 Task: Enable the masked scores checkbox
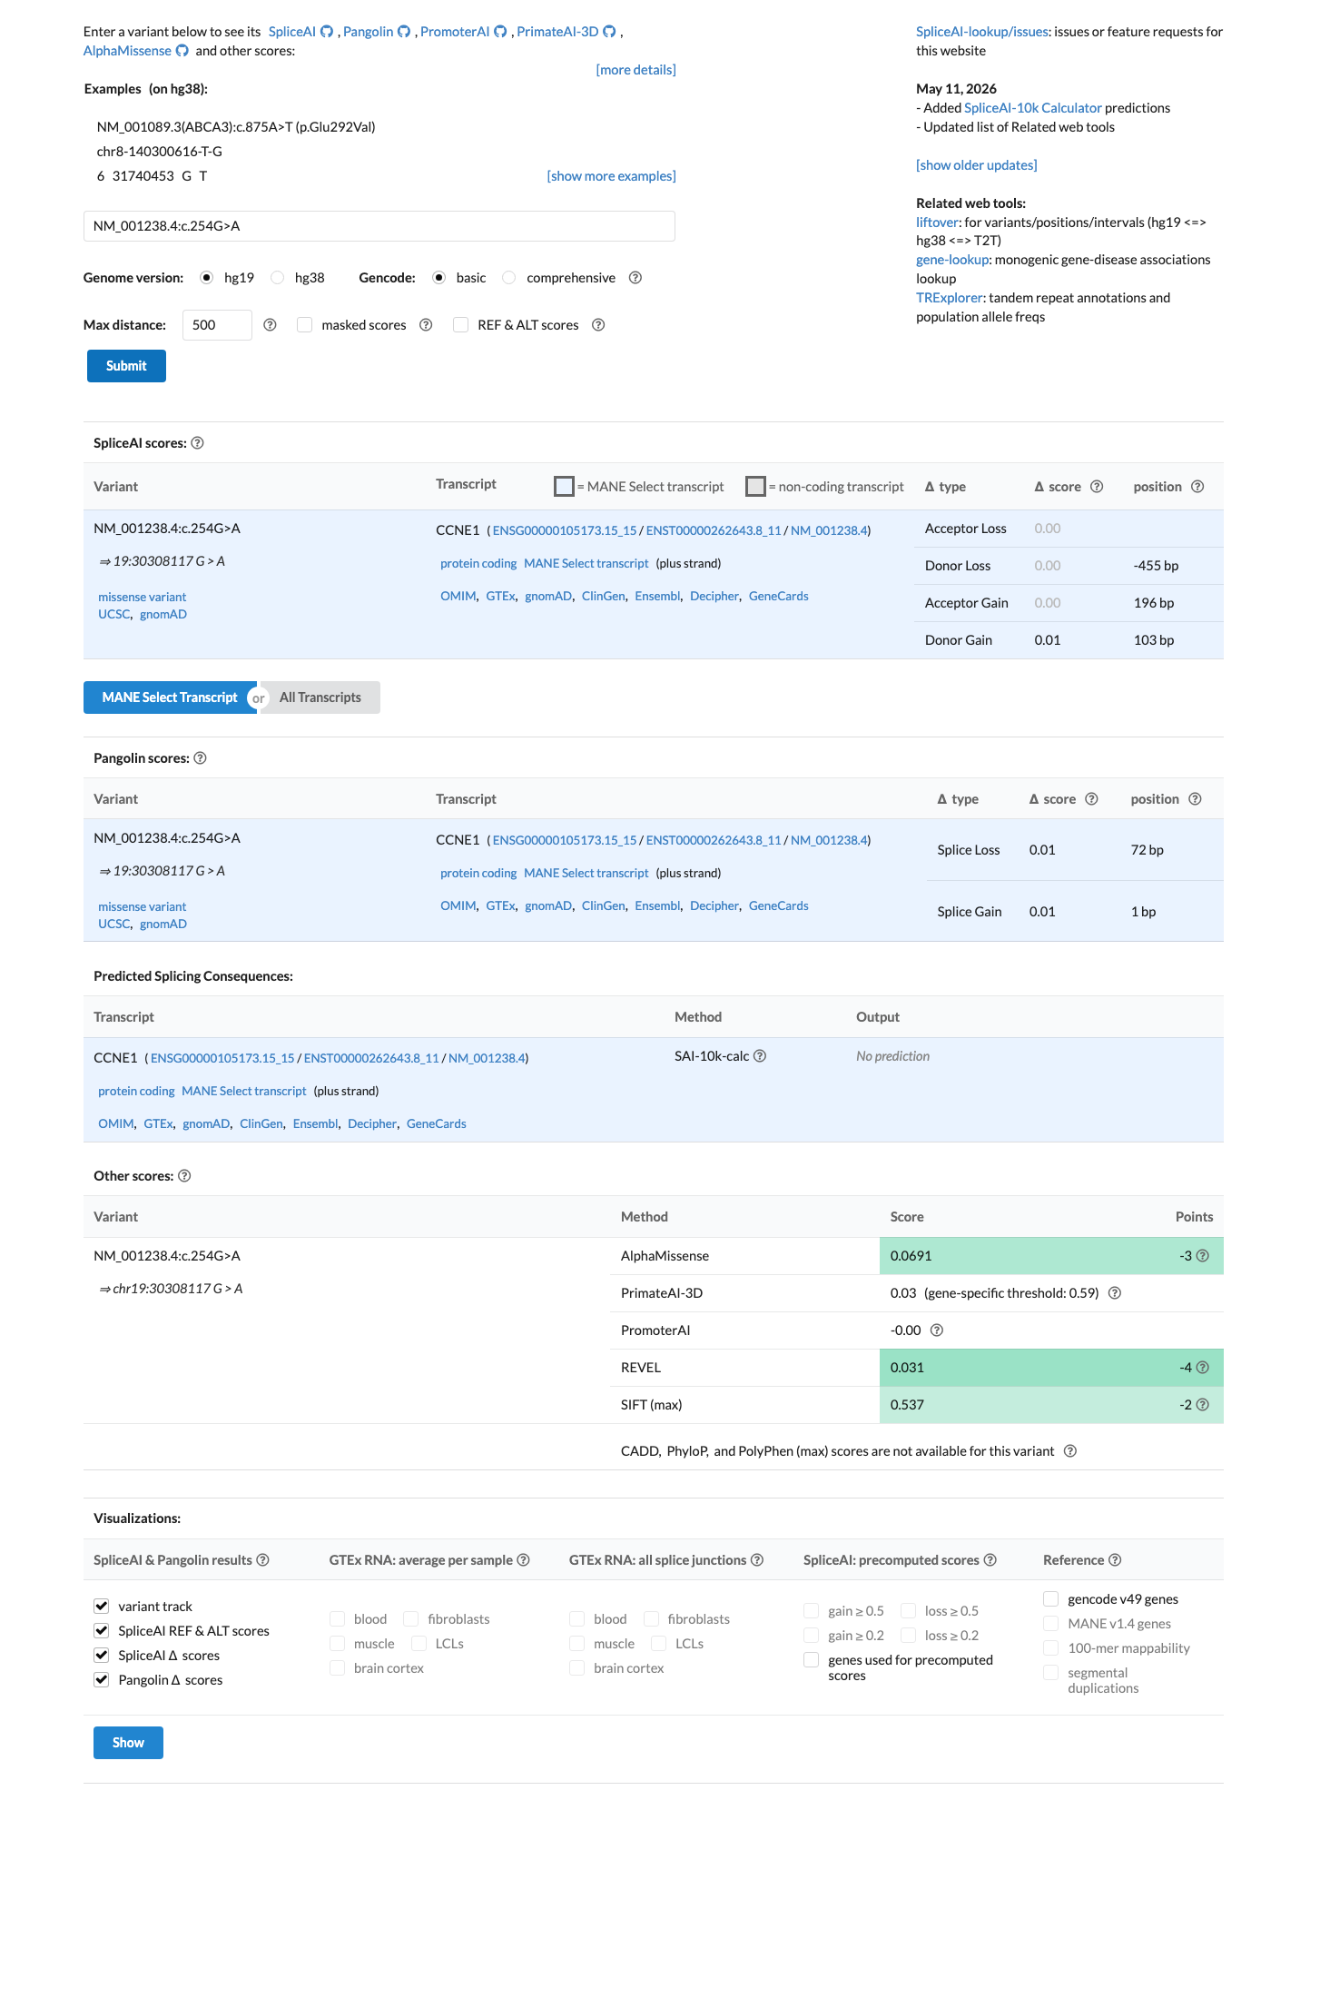click(x=305, y=325)
